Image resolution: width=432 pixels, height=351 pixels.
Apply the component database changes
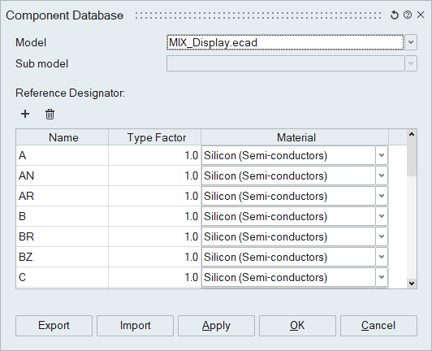click(216, 326)
